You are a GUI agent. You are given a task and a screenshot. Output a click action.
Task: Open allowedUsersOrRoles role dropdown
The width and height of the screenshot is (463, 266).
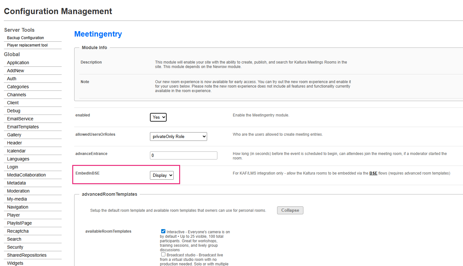click(179, 136)
